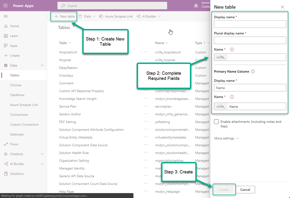Click the magnifier icon in the search box
This screenshot has width=290, height=198.
63,6
